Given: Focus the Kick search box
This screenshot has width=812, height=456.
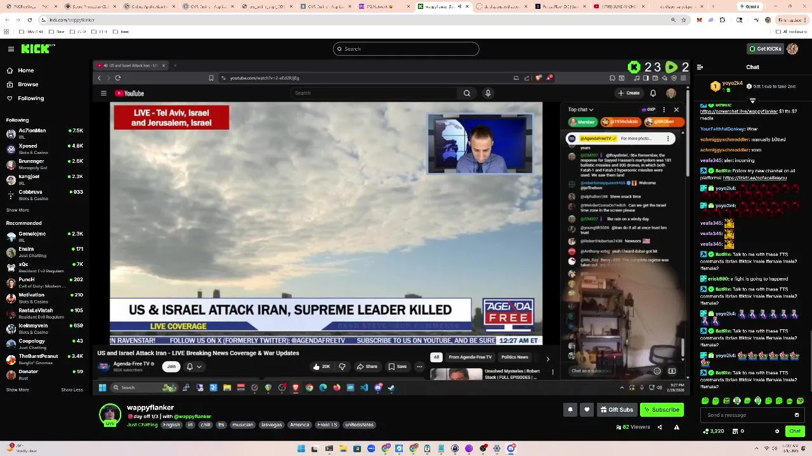Looking at the screenshot, I should [406, 49].
